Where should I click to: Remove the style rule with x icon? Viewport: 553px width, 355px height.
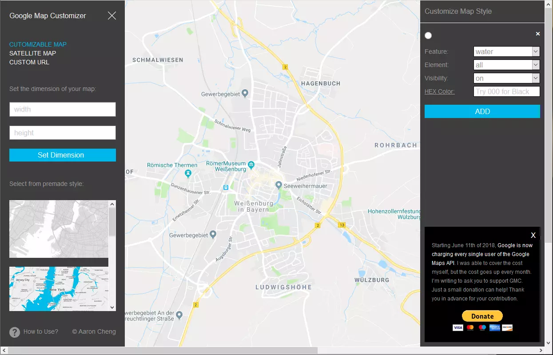(x=537, y=34)
